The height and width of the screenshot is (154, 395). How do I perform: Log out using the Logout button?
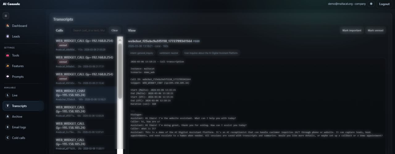pos(384,4)
